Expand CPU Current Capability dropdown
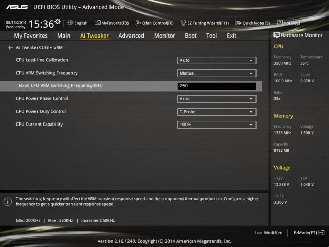The width and height of the screenshot is (329, 247). tap(217, 125)
